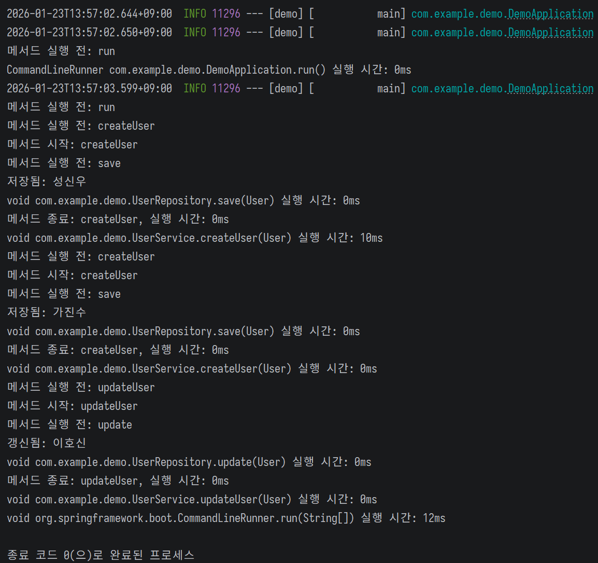Click "[demo]" on the 13:57:02.644 line

point(286,14)
